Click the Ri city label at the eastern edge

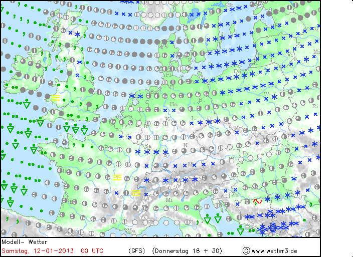pyautogui.click(x=315, y=107)
